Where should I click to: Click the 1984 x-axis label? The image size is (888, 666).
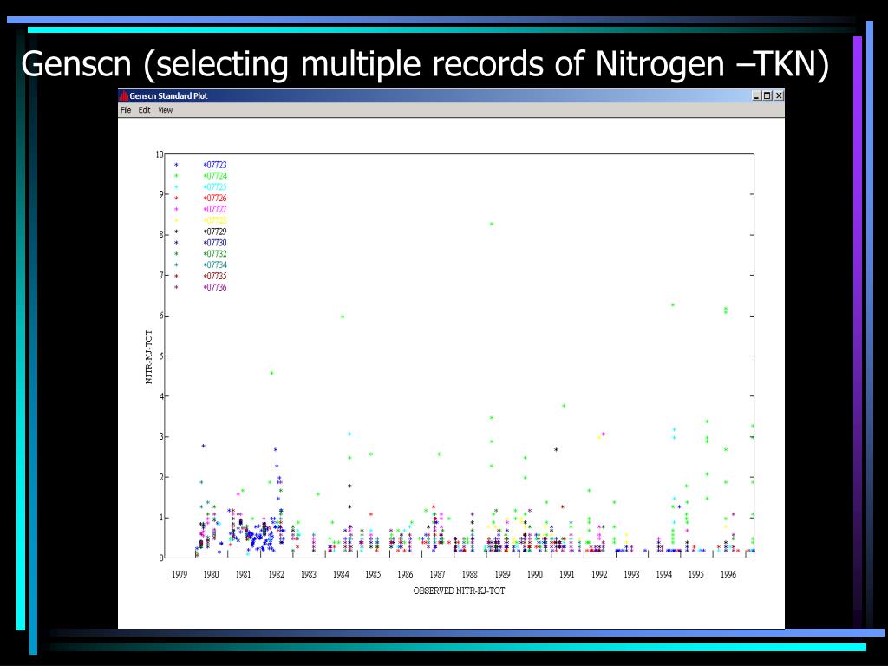click(341, 574)
